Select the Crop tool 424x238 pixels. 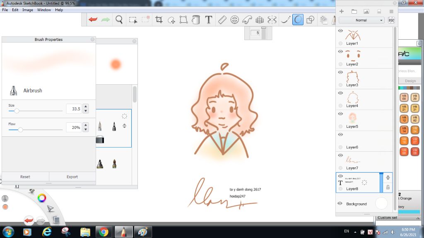point(159,19)
